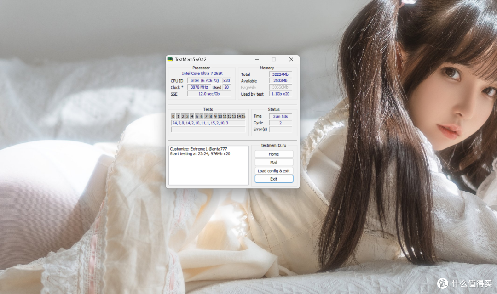The width and height of the screenshot is (497, 294).
Task: Click test indicator box 2
Action: tap(183, 117)
